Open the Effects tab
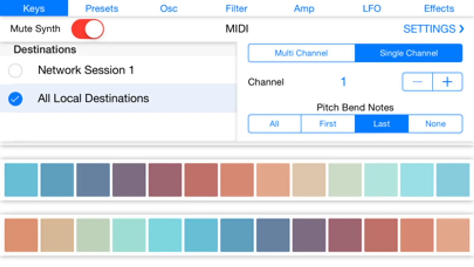The image size is (474, 267). pos(439,8)
